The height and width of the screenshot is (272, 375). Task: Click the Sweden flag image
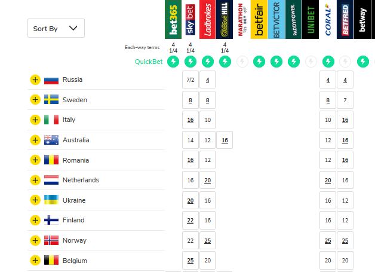[x=51, y=100]
